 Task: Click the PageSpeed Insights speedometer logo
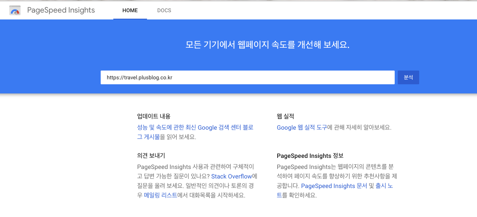click(x=15, y=10)
